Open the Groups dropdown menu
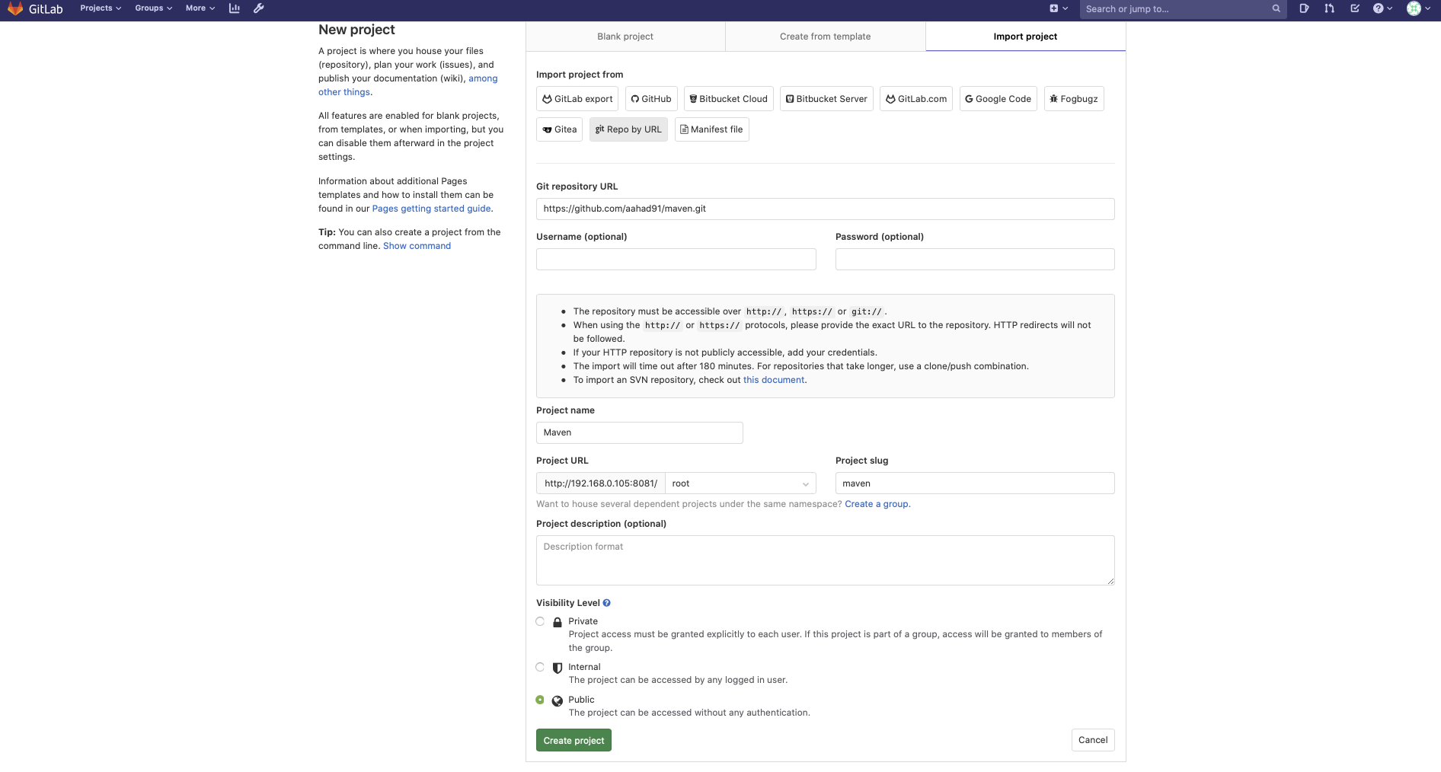Viewport: 1441px width, 772px height. pos(154,8)
